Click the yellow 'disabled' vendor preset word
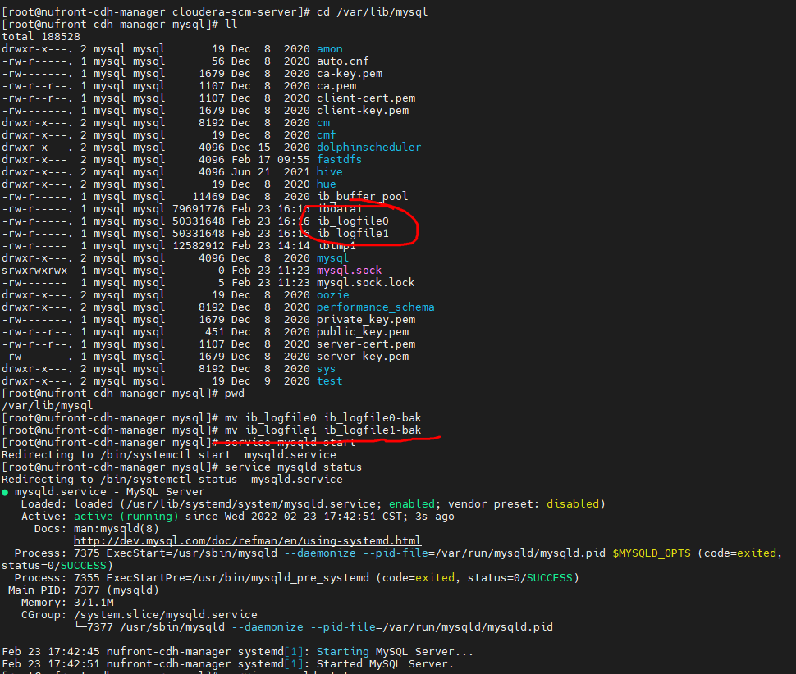The width and height of the screenshot is (796, 674). click(573, 504)
